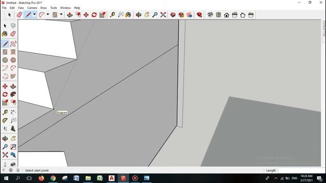Show hidden system tray icons

point(276,178)
